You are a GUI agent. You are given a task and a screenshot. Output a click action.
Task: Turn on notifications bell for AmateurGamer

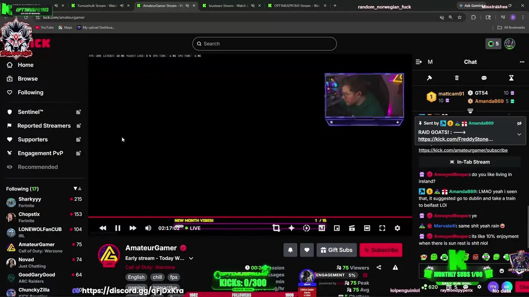pos(290,250)
